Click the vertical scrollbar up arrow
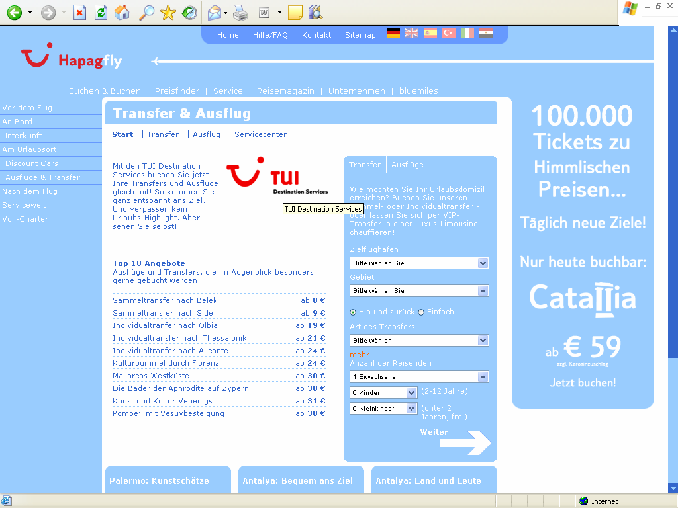This screenshot has height=508, width=678. click(x=673, y=30)
